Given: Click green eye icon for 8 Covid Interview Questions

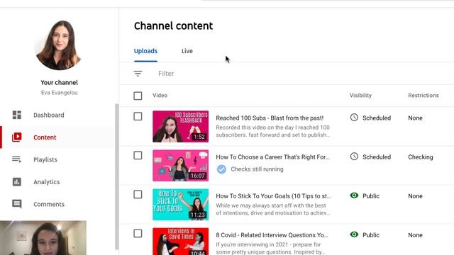Looking at the screenshot, I should (x=354, y=234).
